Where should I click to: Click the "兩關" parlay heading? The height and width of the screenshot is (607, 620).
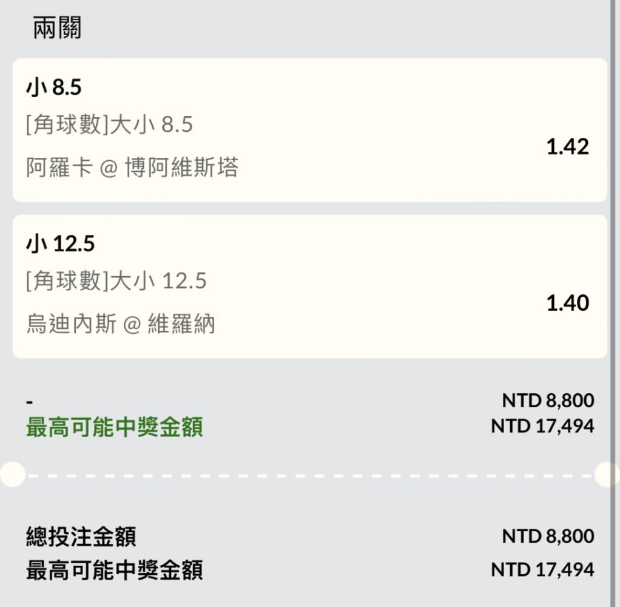coord(57,28)
